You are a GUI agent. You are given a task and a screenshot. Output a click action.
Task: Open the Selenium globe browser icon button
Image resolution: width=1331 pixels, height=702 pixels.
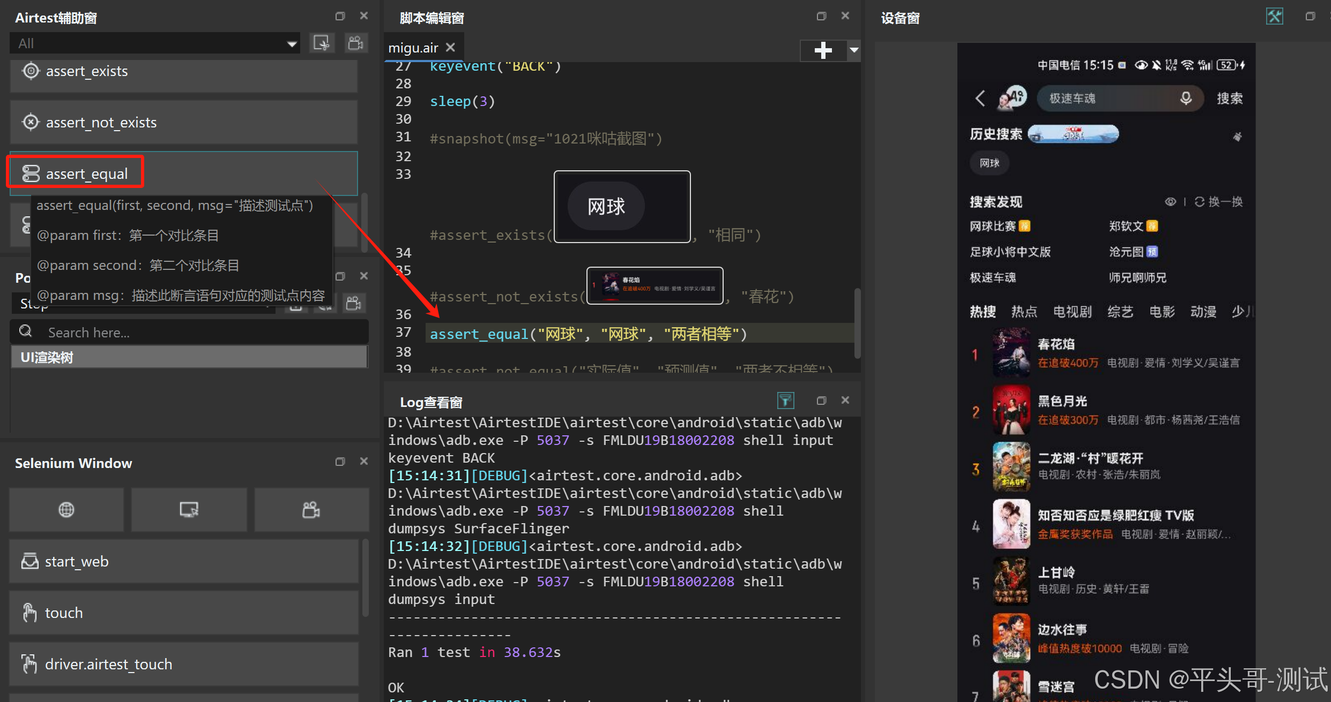pos(66,509)
